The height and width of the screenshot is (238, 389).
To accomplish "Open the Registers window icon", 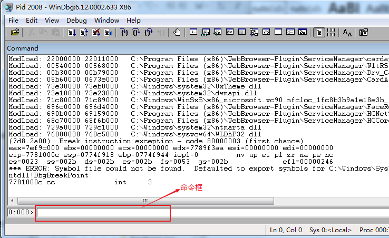I will point(230,32).
